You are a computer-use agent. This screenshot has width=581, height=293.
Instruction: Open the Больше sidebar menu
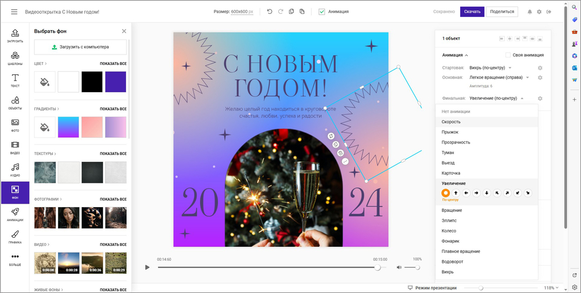coord(15,259)
